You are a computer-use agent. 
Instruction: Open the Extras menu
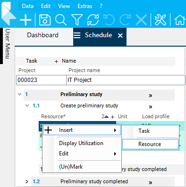click(85, 6)
